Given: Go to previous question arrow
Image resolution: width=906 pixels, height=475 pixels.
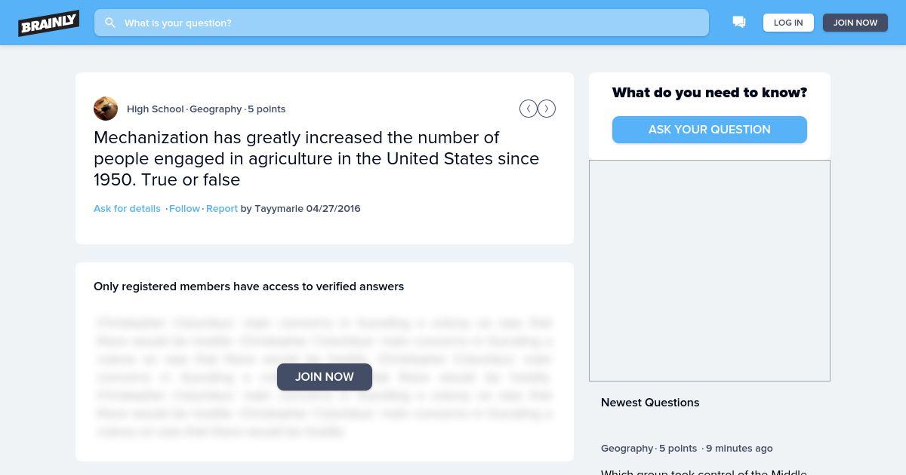Looking at the screenshot, I should (x=528, y=109).
